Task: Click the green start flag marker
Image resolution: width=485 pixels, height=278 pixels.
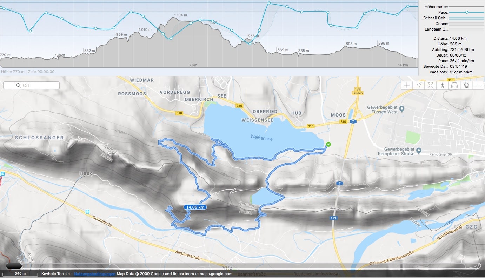Action: 328,144
